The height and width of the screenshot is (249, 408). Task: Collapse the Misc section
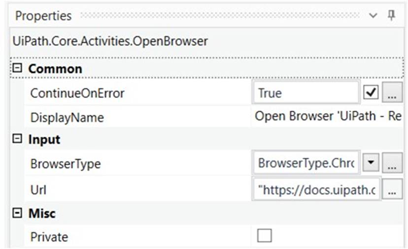(x=17, y=213)
